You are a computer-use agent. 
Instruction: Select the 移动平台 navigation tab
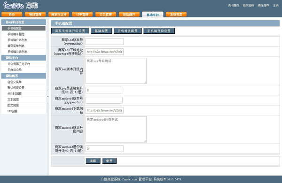point(153,15)
